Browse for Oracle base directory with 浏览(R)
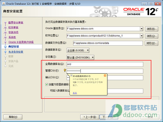163x122 pixels. [x=152, y=29]
